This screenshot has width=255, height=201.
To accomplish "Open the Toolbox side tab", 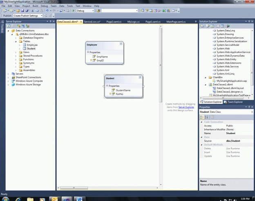I will (x=2, y=26).
